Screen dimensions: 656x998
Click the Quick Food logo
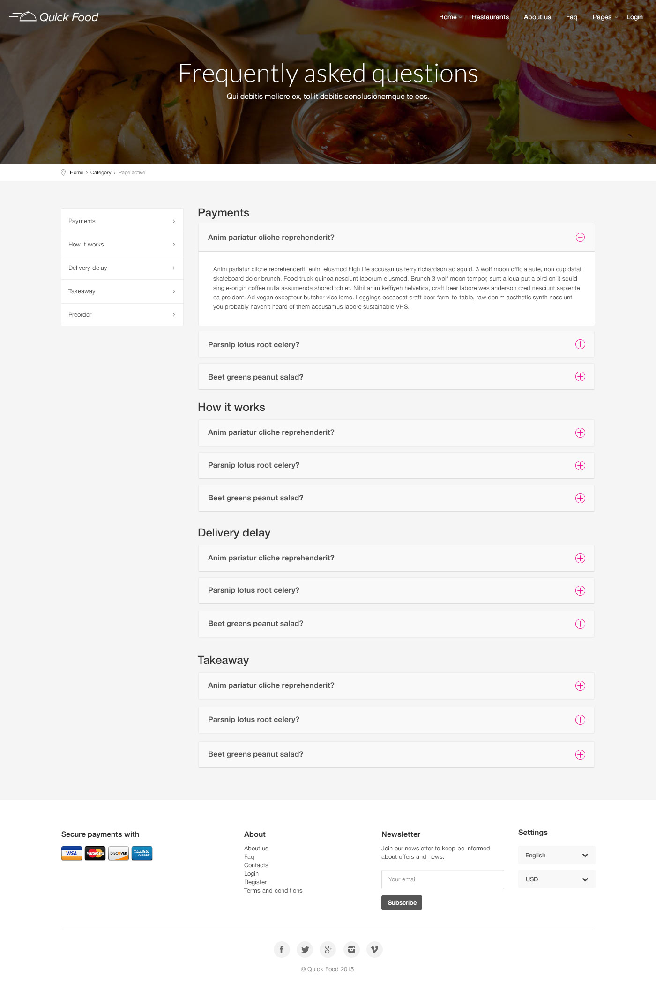click(x=54, y=17)
